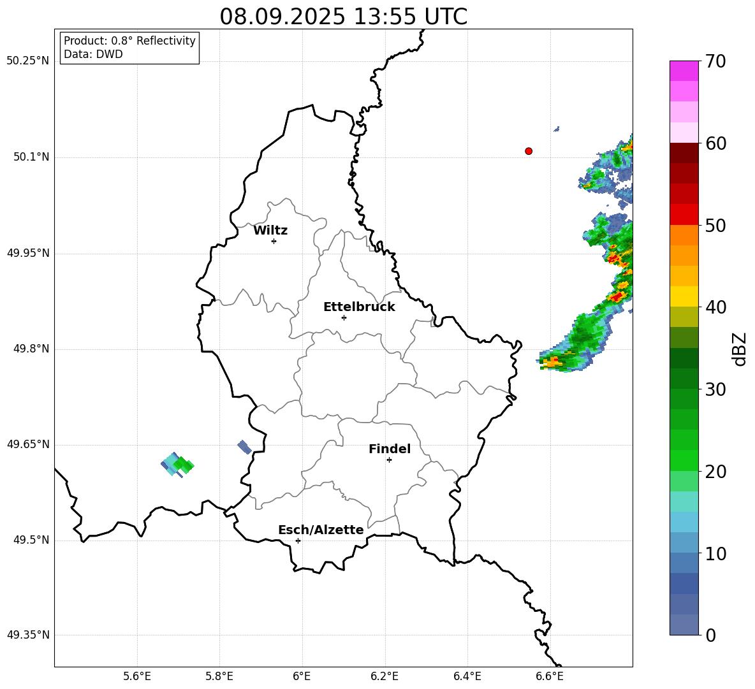Select the Ettelbruck city label
Screen dimensions: 755x689
point(359,307)
